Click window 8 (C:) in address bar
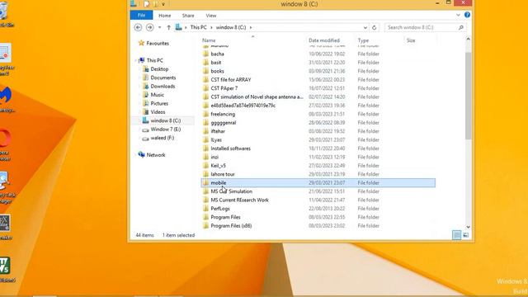Image resolution: width=528 pixels, height=297 pixels. pyautogui.click(x=231, y=27)
